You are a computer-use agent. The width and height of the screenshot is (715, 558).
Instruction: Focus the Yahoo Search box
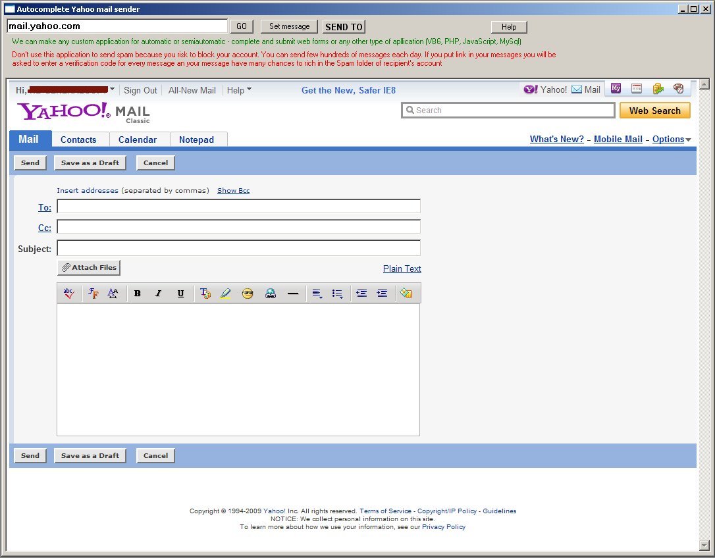508,110
